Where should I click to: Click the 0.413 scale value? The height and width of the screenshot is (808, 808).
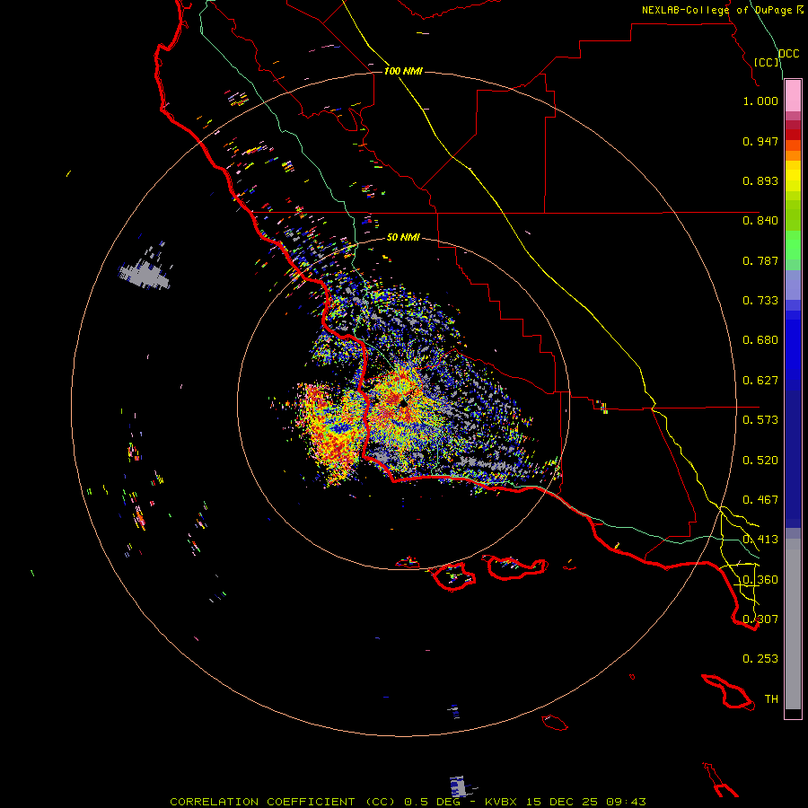click(x=760, y=540)
